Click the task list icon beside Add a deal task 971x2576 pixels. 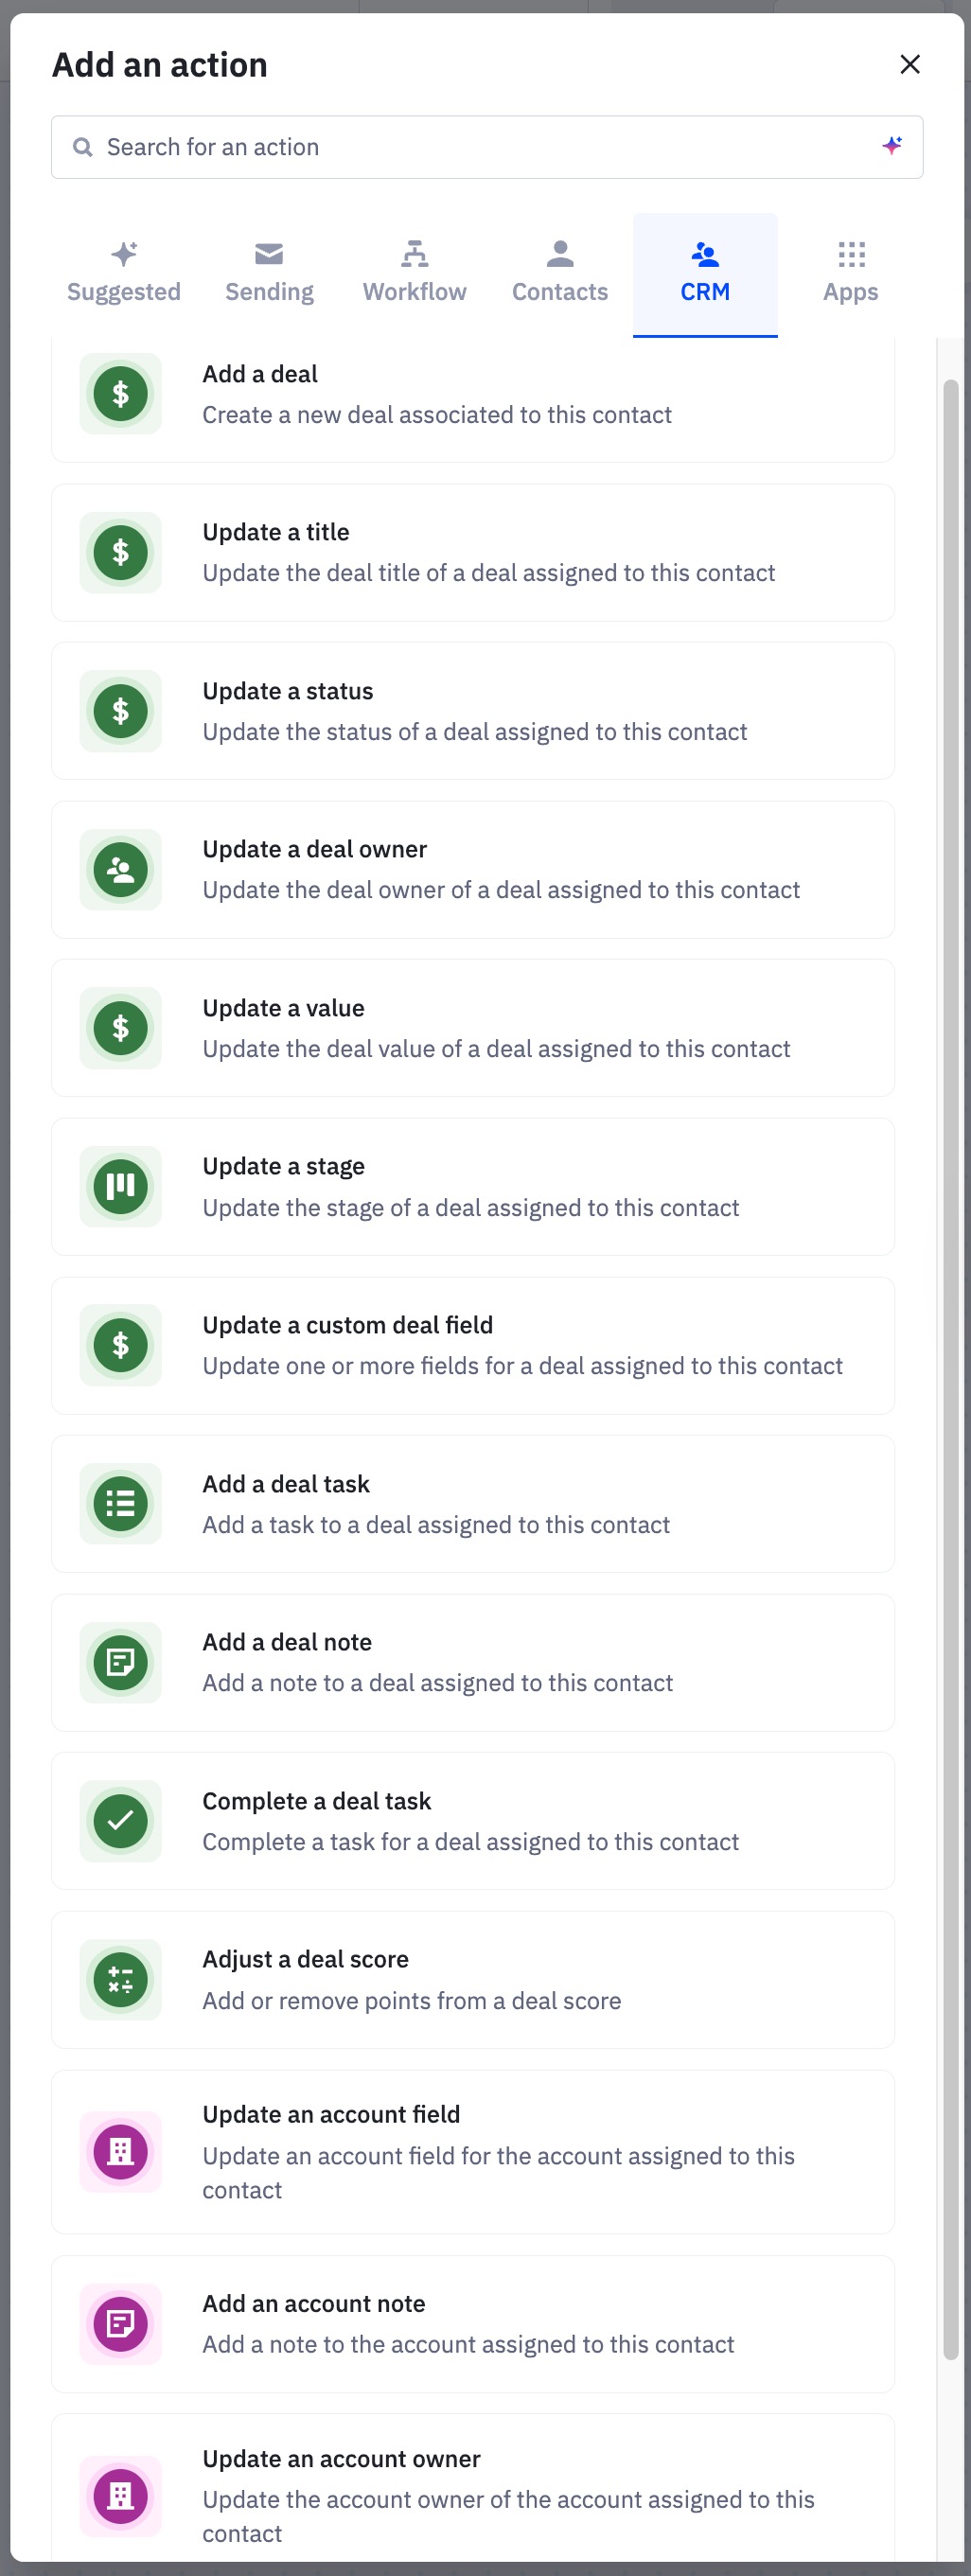click(x=119, y=1504)
